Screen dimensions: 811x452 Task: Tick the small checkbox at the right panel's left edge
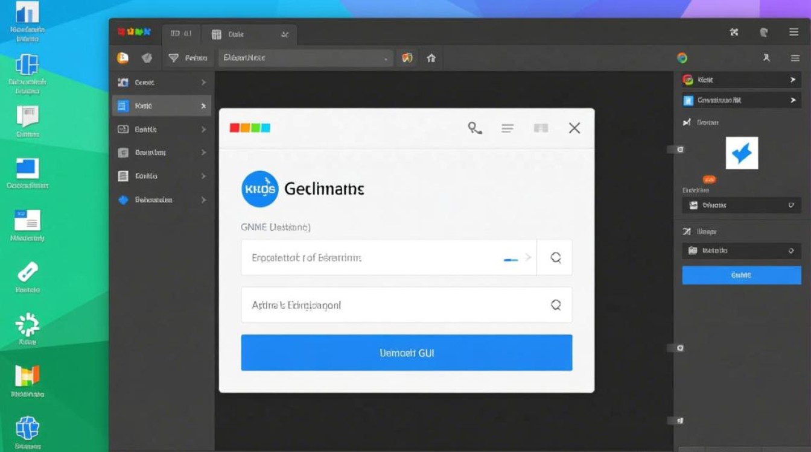tap(680, 149)
